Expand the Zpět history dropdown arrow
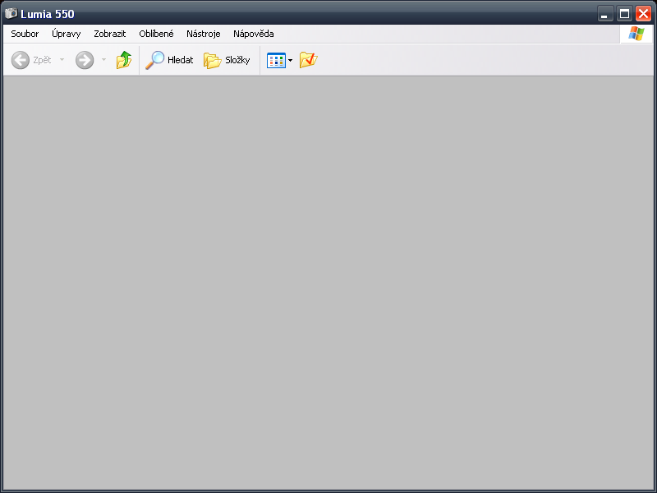The height and width of the screenshot is (493, 657). pos(62,60)
